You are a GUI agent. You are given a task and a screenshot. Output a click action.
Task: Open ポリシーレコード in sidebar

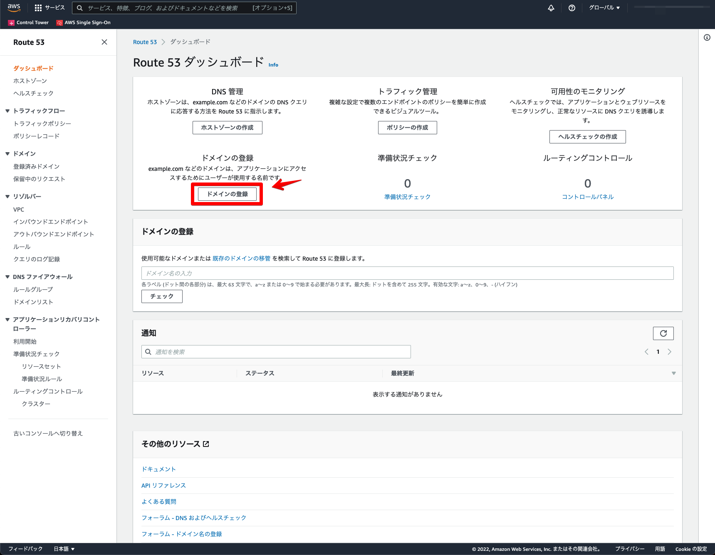point(37,136)
